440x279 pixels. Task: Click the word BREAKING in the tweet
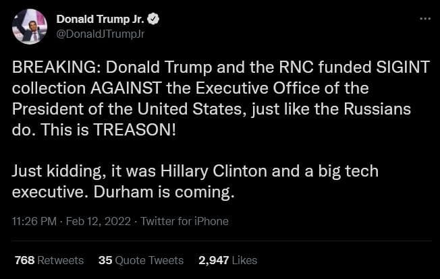coord(52,68)
